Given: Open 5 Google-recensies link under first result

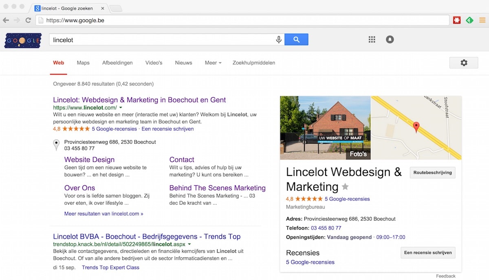Looking at the screenshot, I should pos(115,129).
